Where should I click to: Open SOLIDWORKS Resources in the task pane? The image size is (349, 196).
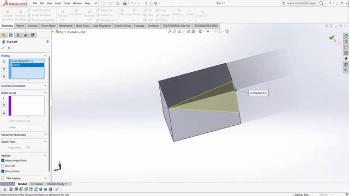tap(346, 35)
